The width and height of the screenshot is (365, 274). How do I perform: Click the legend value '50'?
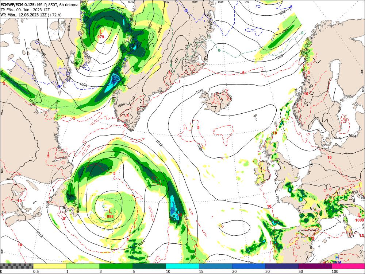point(301,271)
